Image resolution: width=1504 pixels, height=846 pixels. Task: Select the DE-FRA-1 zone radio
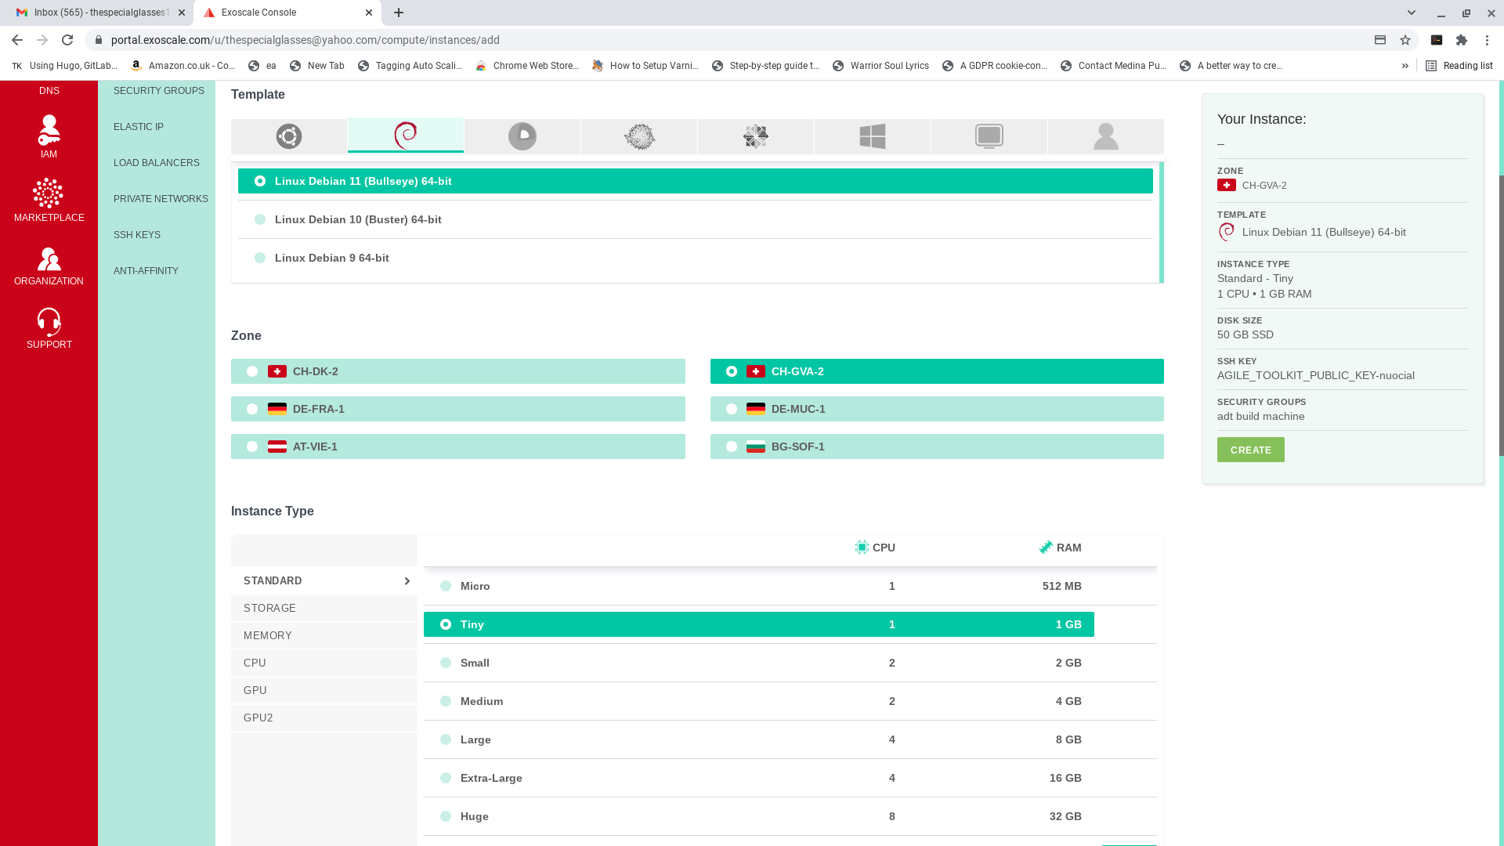pos(252,409)
